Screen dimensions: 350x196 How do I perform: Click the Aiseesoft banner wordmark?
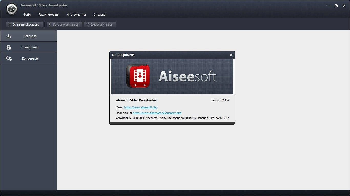[x=188, y=76]
